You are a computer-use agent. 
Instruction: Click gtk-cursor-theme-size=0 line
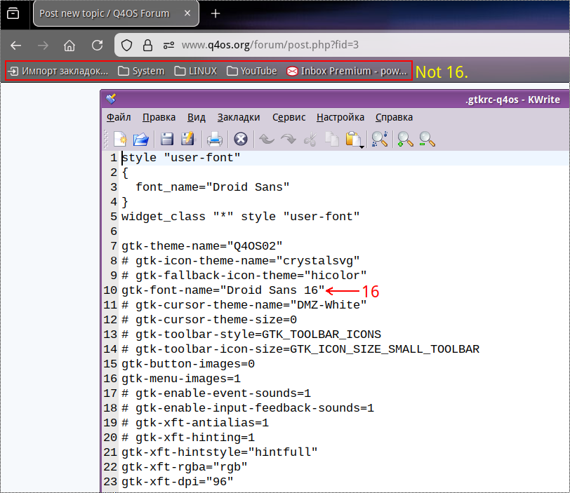(x=209, y=320)
